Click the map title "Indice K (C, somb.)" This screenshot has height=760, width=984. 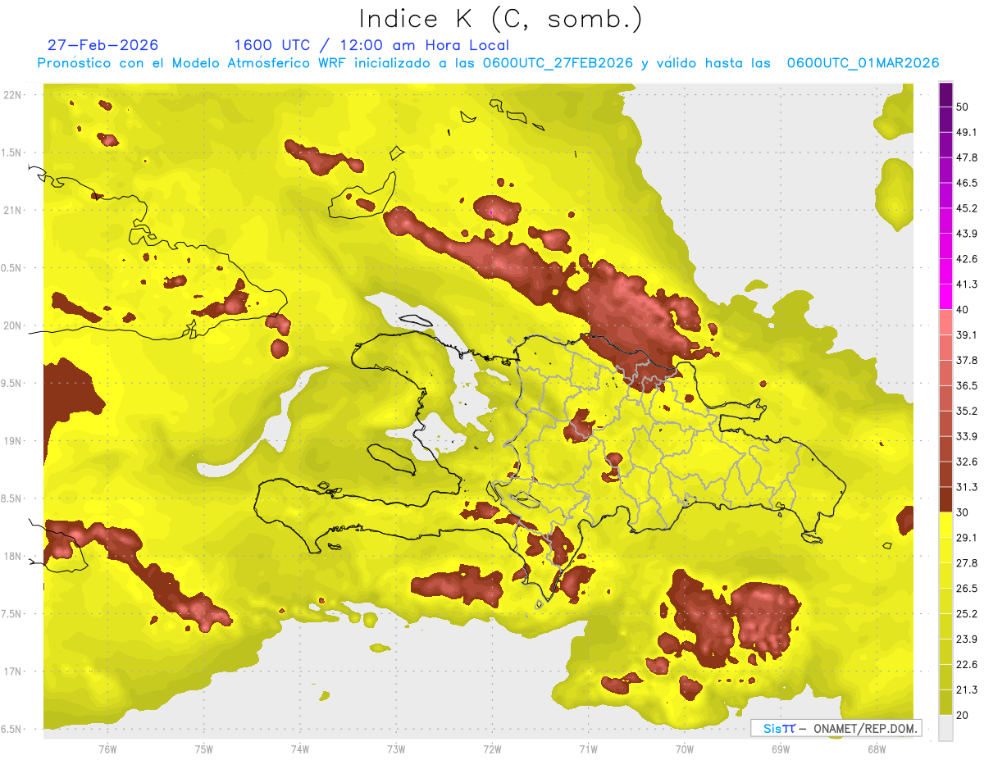501,19
